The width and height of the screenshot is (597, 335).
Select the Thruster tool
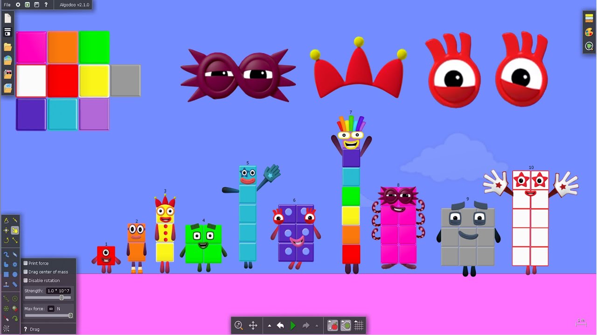pyautogui.click(x=15, y=308)
